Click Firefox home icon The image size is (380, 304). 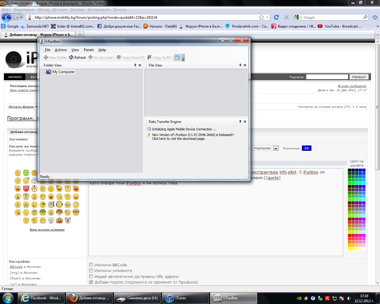[375, 17]
